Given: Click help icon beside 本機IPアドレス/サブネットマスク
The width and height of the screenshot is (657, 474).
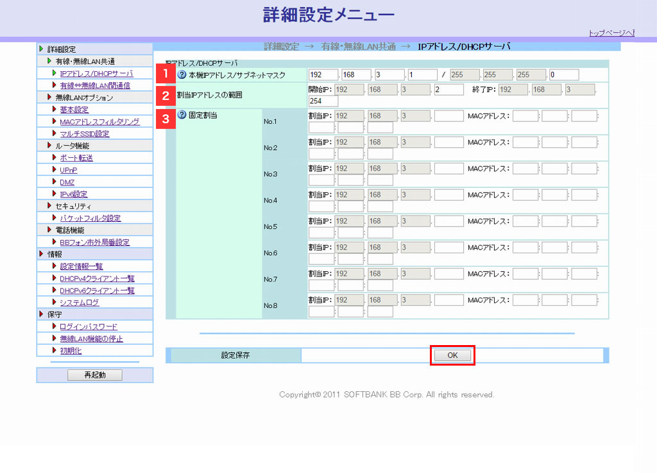Looking at the screenshot, I should tap(182, 75).
